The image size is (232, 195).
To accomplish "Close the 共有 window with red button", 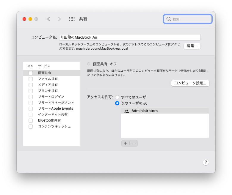I will coord(24,19).
